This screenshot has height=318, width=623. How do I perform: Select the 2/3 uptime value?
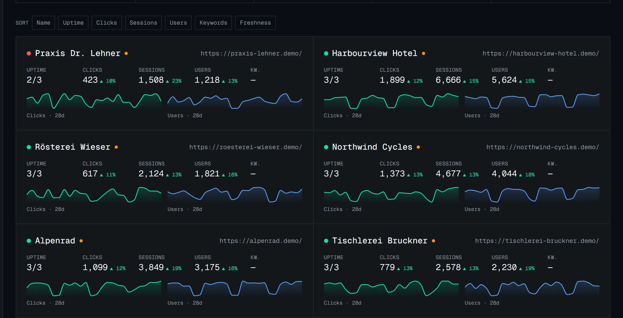[34, 80]
